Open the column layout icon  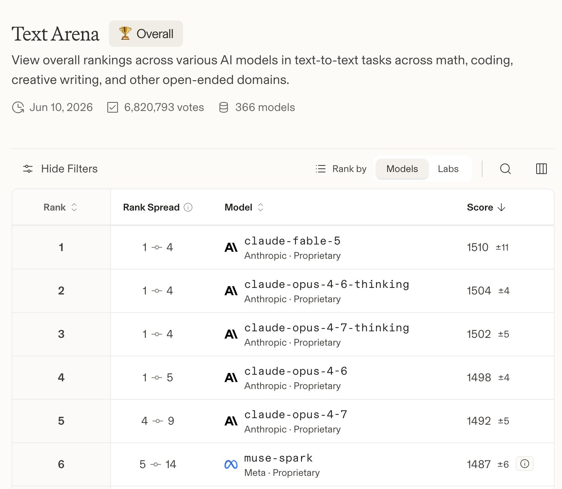click(x=541, y=169)
